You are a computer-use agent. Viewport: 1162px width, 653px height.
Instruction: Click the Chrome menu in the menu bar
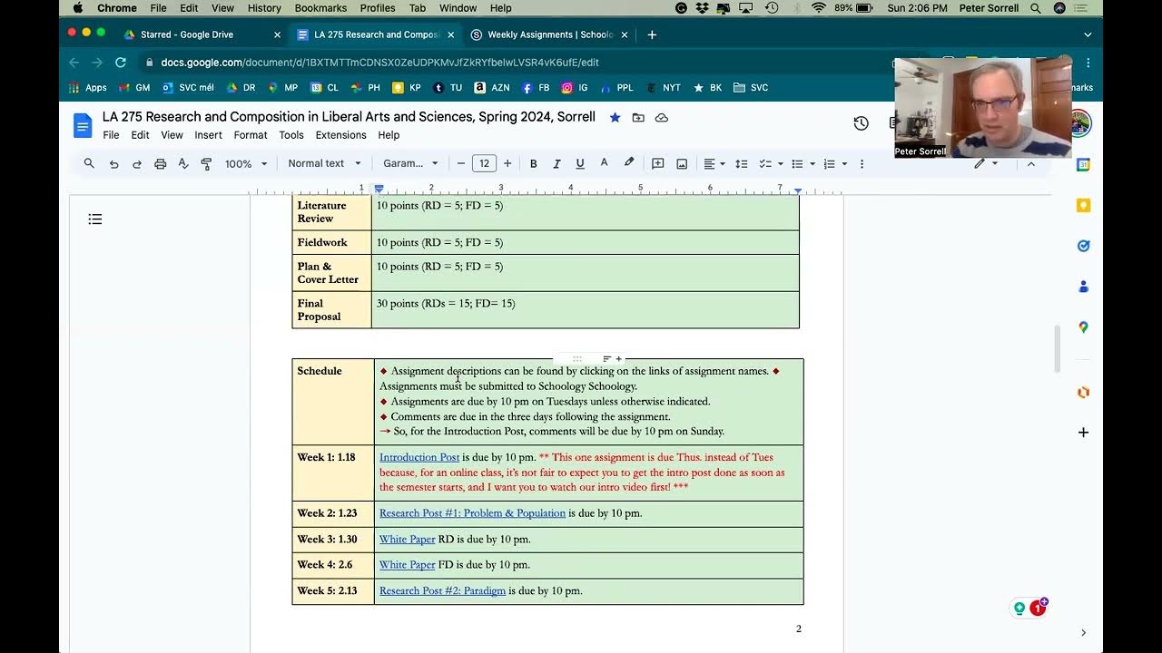pyautogui.click(x=116, y=8)
